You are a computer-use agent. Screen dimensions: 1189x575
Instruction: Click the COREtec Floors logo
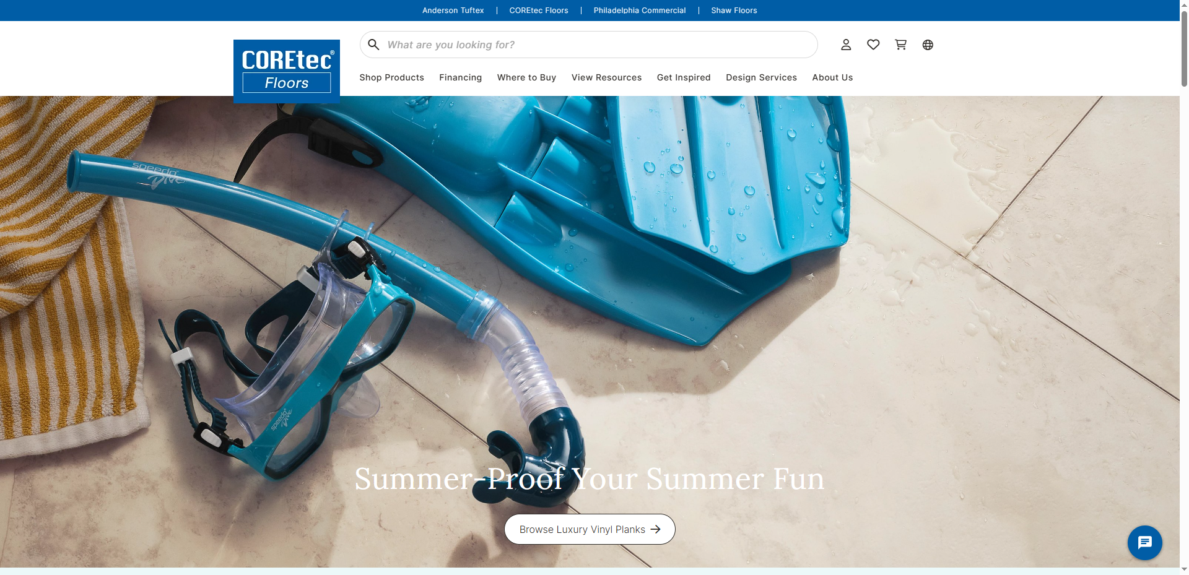pos(287,71)
